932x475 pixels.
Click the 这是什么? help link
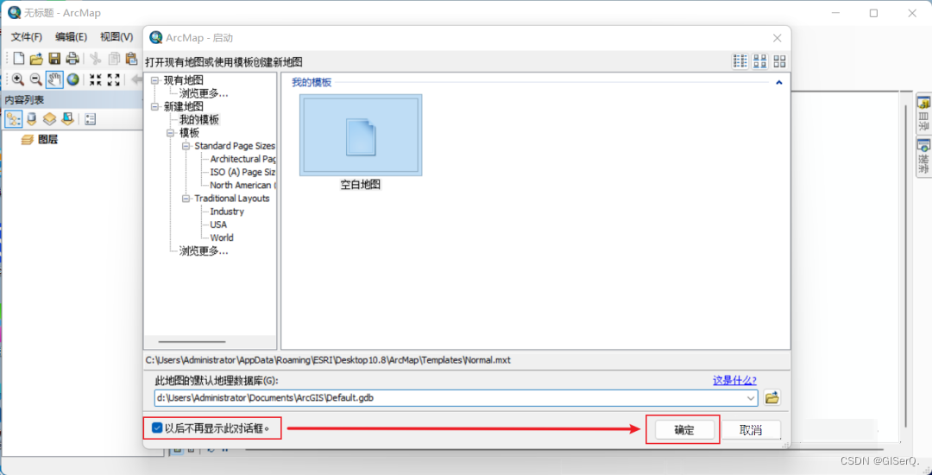734,381
